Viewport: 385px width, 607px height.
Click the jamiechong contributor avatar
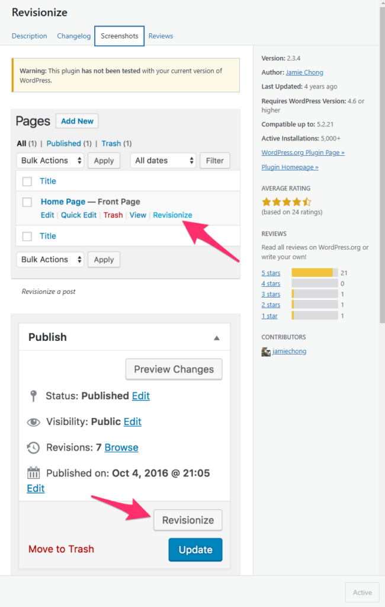tap(266, 352)
